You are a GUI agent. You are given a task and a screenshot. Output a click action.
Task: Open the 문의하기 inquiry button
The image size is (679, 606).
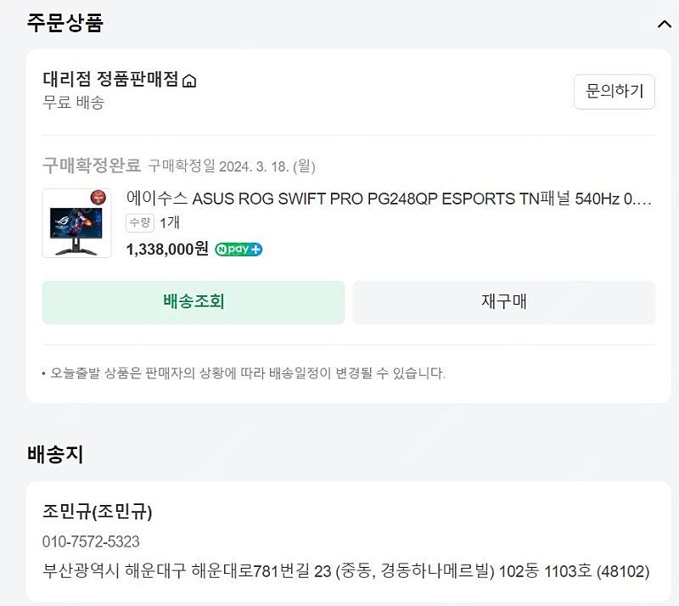tap(613, 92)
